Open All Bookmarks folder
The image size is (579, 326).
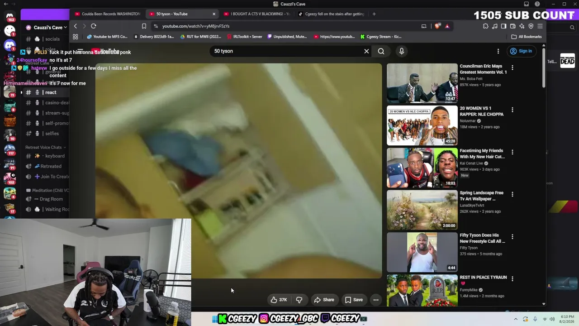[x=526, y=37]
